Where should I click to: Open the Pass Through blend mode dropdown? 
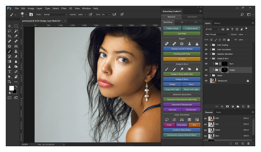pos(217,35)
